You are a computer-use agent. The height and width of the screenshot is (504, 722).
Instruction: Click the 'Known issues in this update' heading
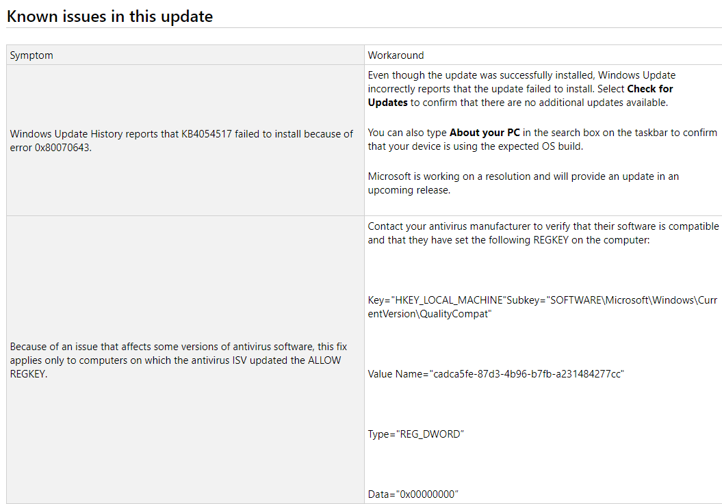click(x=109, y=16)
